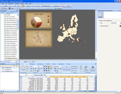Screen dimensions: 121x94
Task: Click the Cut scissors icon in ribbon
Action: pyautogui.click(x=27, y=67)
